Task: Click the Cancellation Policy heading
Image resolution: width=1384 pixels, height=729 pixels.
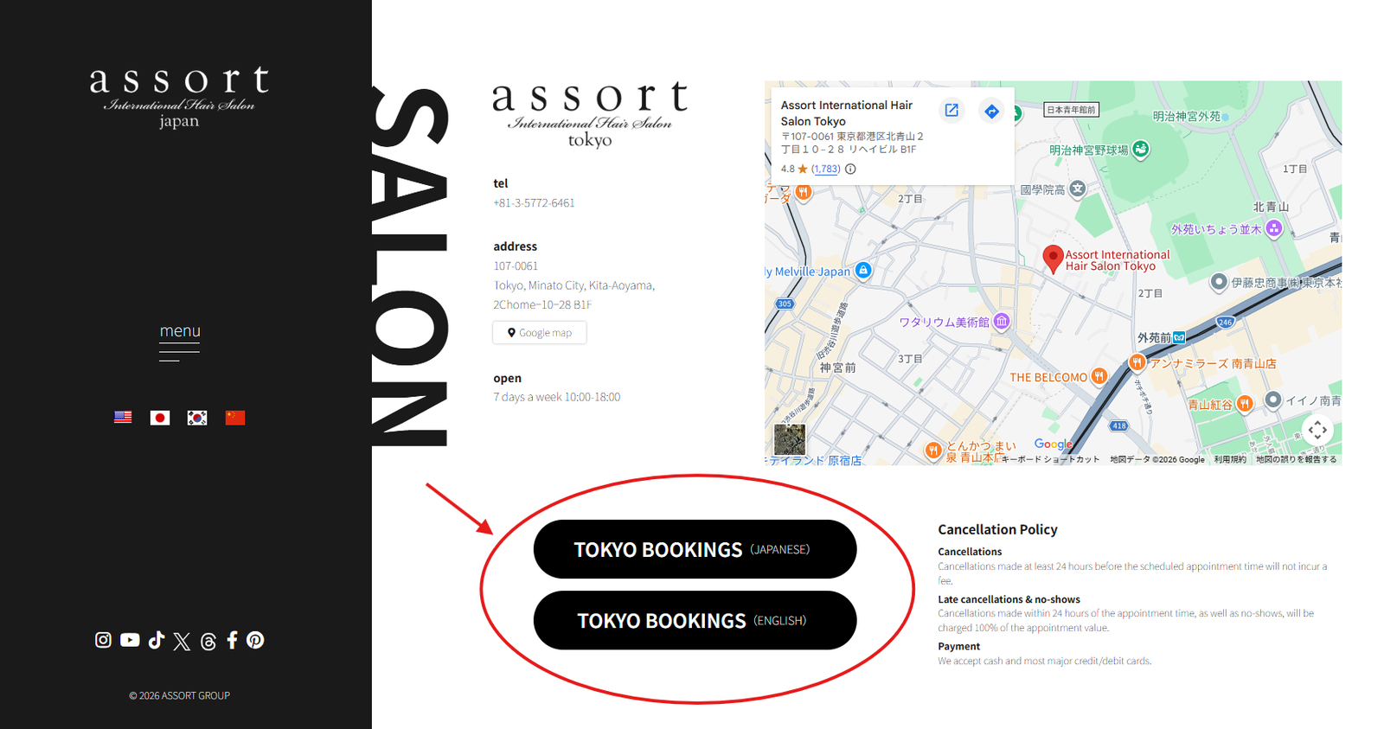Action: (x=997, y=529)
